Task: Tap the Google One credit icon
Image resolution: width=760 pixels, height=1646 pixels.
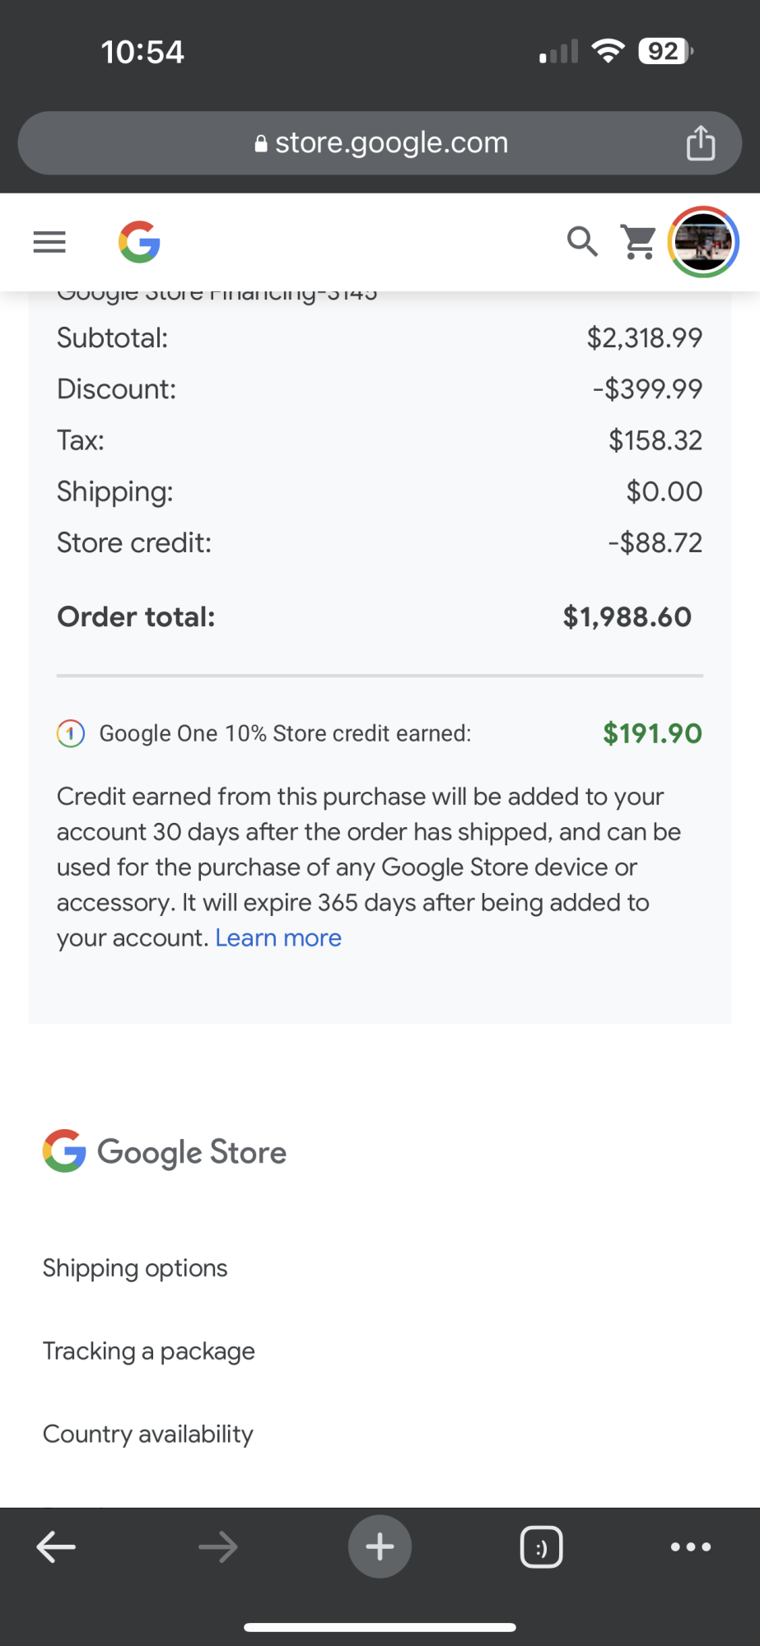Action: click(x=71, y=733)
